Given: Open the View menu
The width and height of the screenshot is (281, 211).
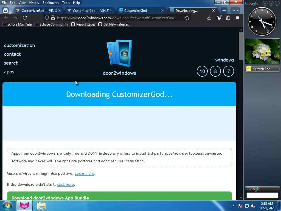Looking at the screenshot, I should click(22, 3).
